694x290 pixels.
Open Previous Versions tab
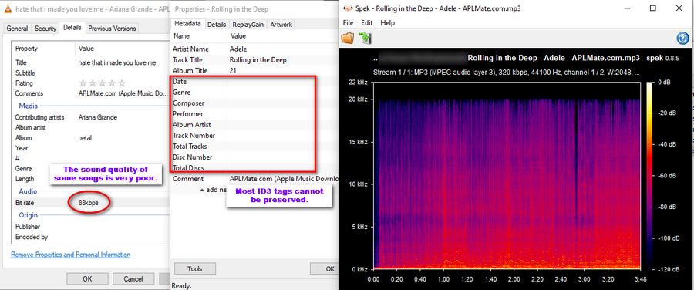tap(112, 29)
